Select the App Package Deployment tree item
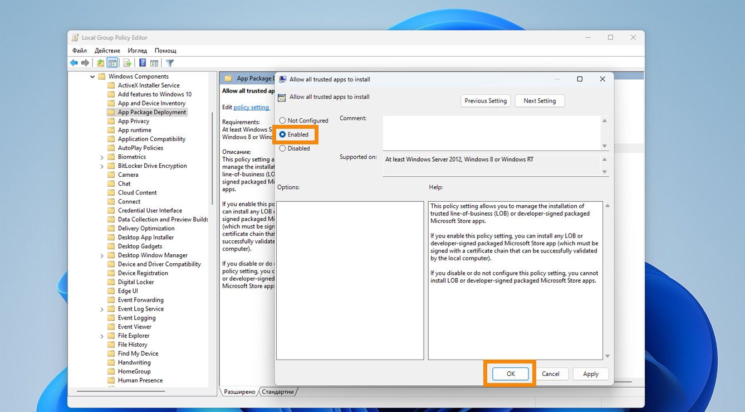Image resolution: width=745 pixels, height=412 pixels. tap(152, 112)
